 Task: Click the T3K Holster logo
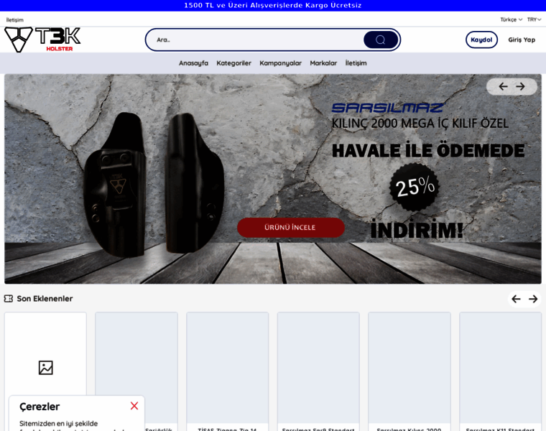pyautogui.click(x=42, y=40)
